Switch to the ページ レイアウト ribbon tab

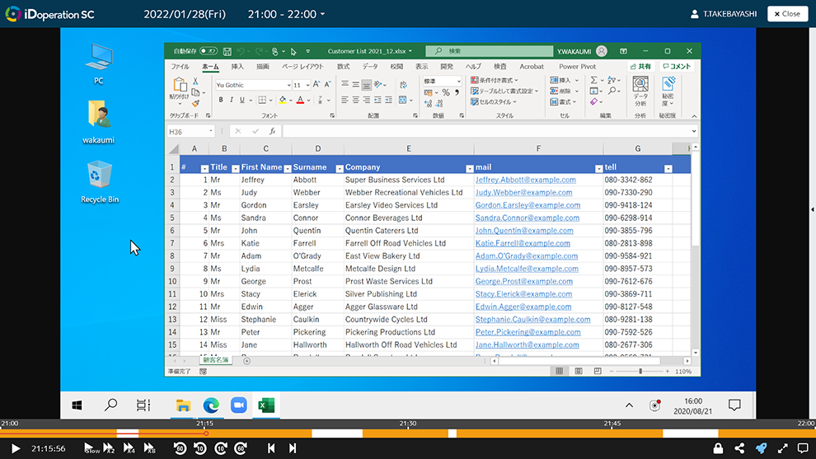[x=302, y=67]
